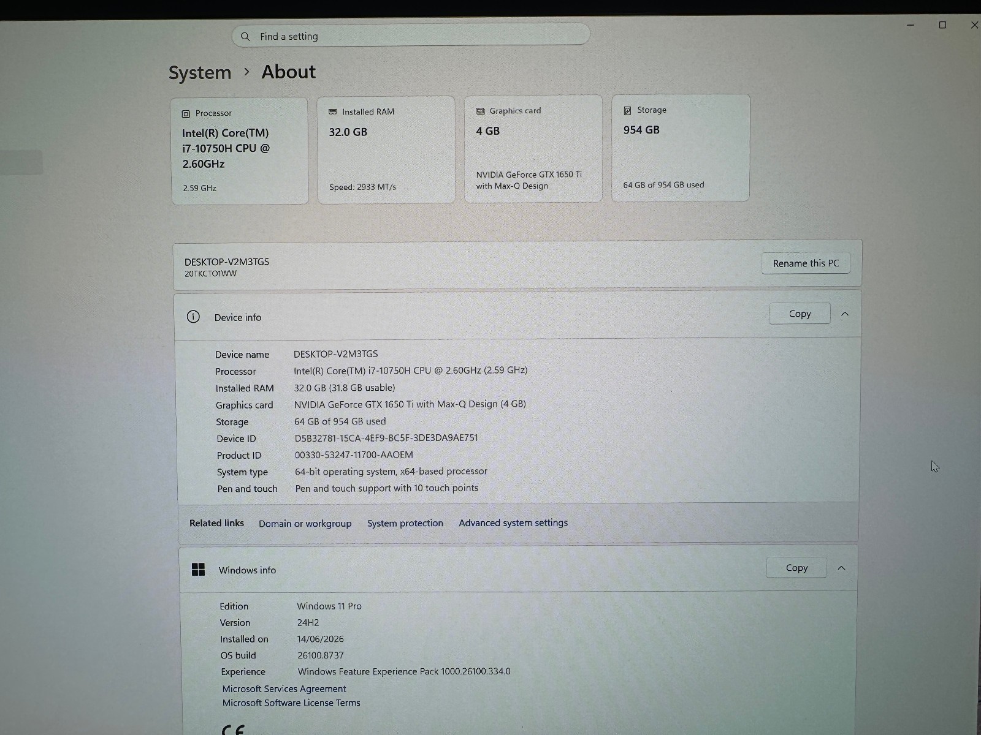Click the search magnifier icon
Viewport: 981px width, 735px height.
[245, 37]
